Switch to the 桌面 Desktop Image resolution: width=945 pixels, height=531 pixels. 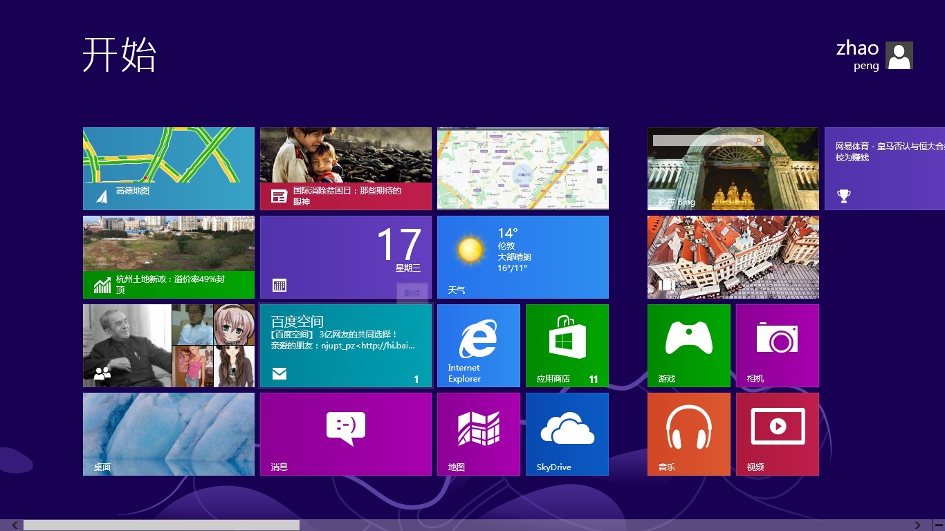[168, 434]
